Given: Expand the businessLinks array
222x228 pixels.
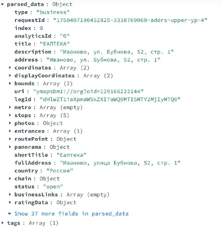Looking at the screenshot, I should coord(10,195).
